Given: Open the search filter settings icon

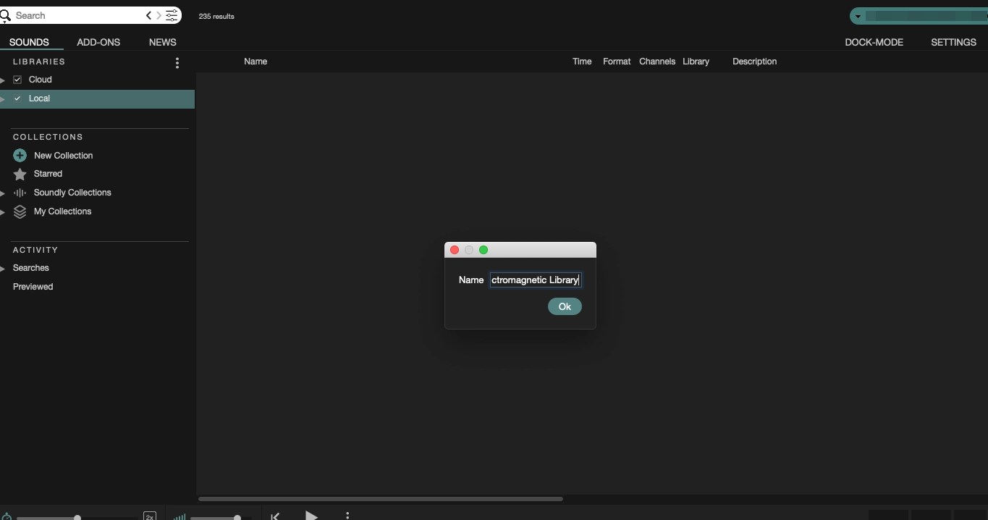Looking at the screenshot, I should pyautogui.click(x=172, y=15).
